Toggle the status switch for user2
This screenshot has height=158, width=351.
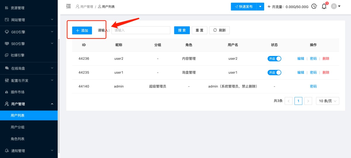click(274, 59)
